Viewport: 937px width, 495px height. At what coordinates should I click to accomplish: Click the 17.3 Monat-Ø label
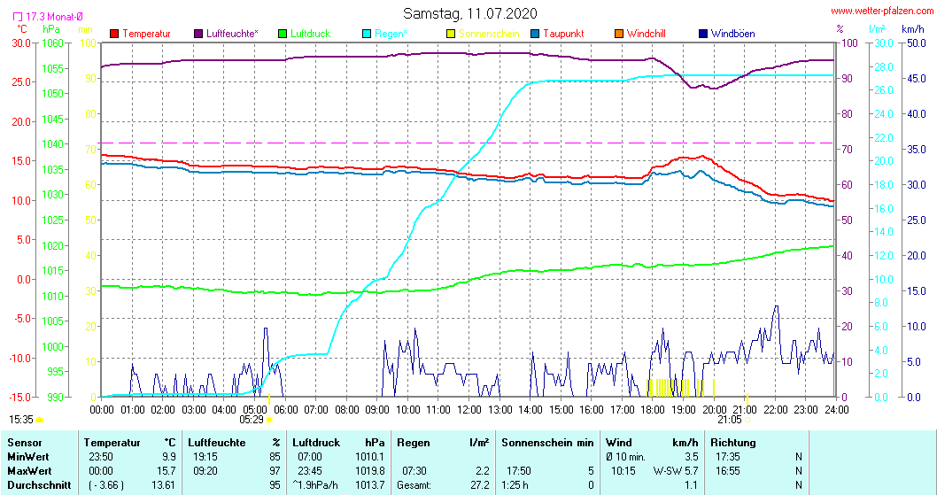(54, 17)
